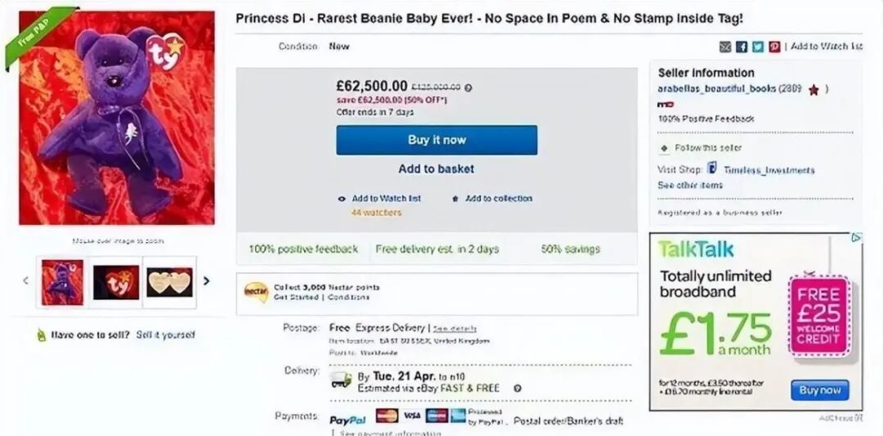Open Sell it yourself link

pos(165,335)
